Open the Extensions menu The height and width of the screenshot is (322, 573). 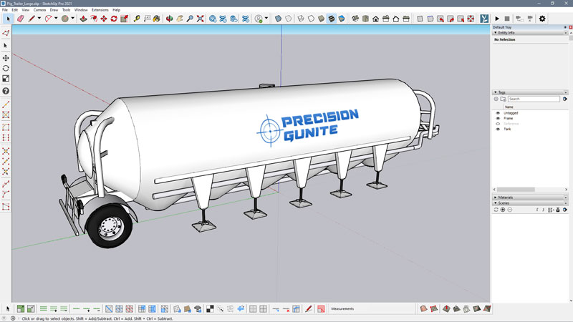pos(100,10)
